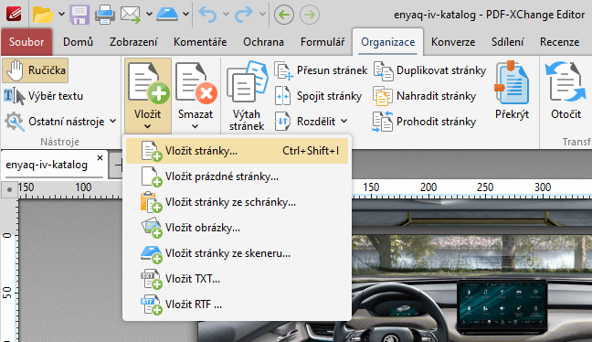Click the Překrýt overlay button
Viewport: 592px width, 342px height.
click(x=512, y=91)
